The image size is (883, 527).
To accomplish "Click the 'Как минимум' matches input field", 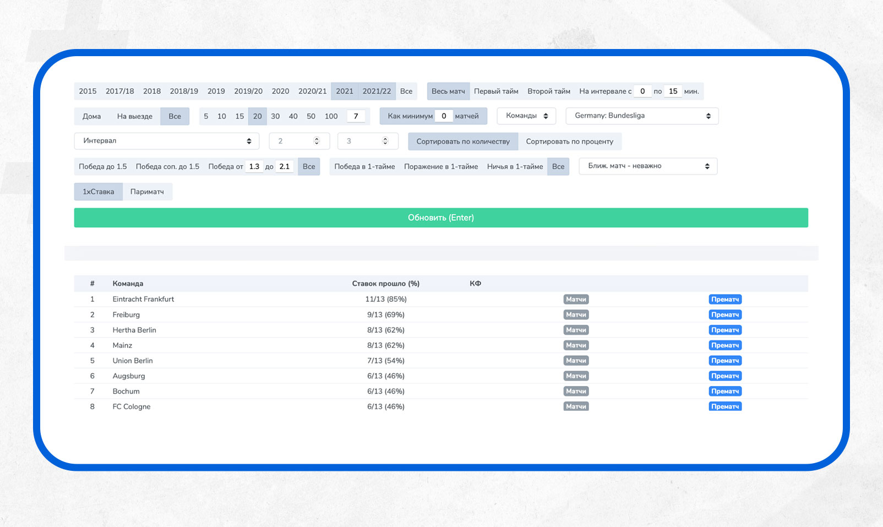I will point(444,116).
